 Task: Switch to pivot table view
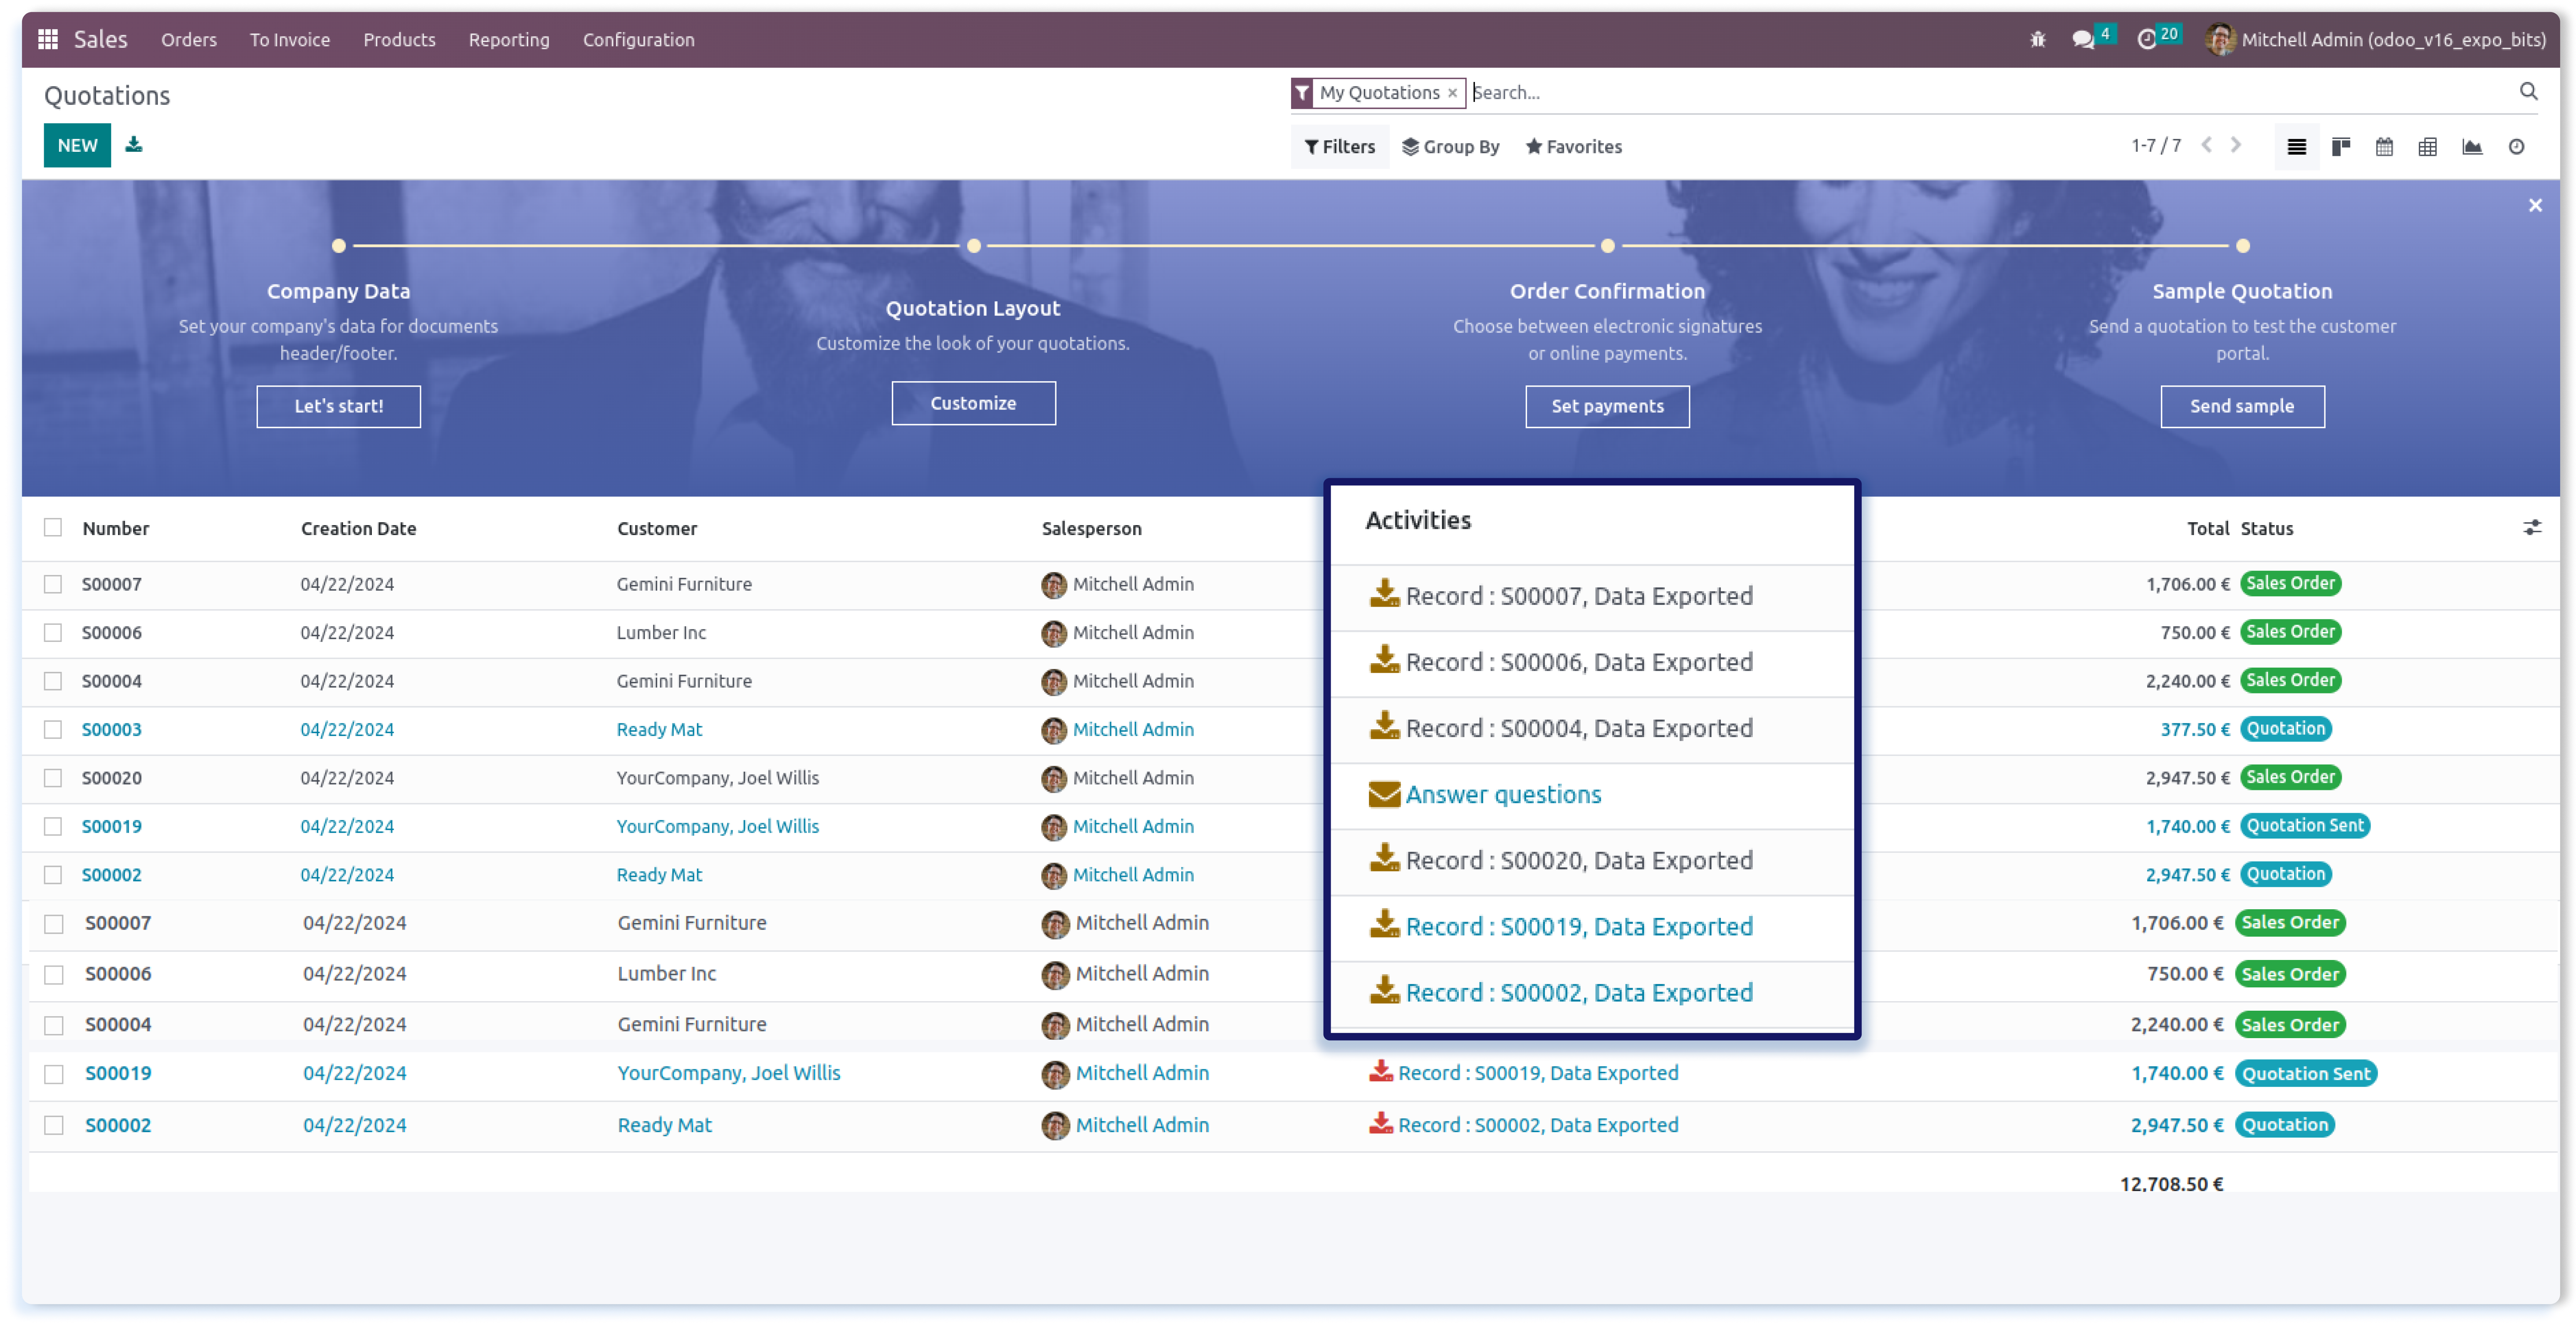pos(2427,147)
